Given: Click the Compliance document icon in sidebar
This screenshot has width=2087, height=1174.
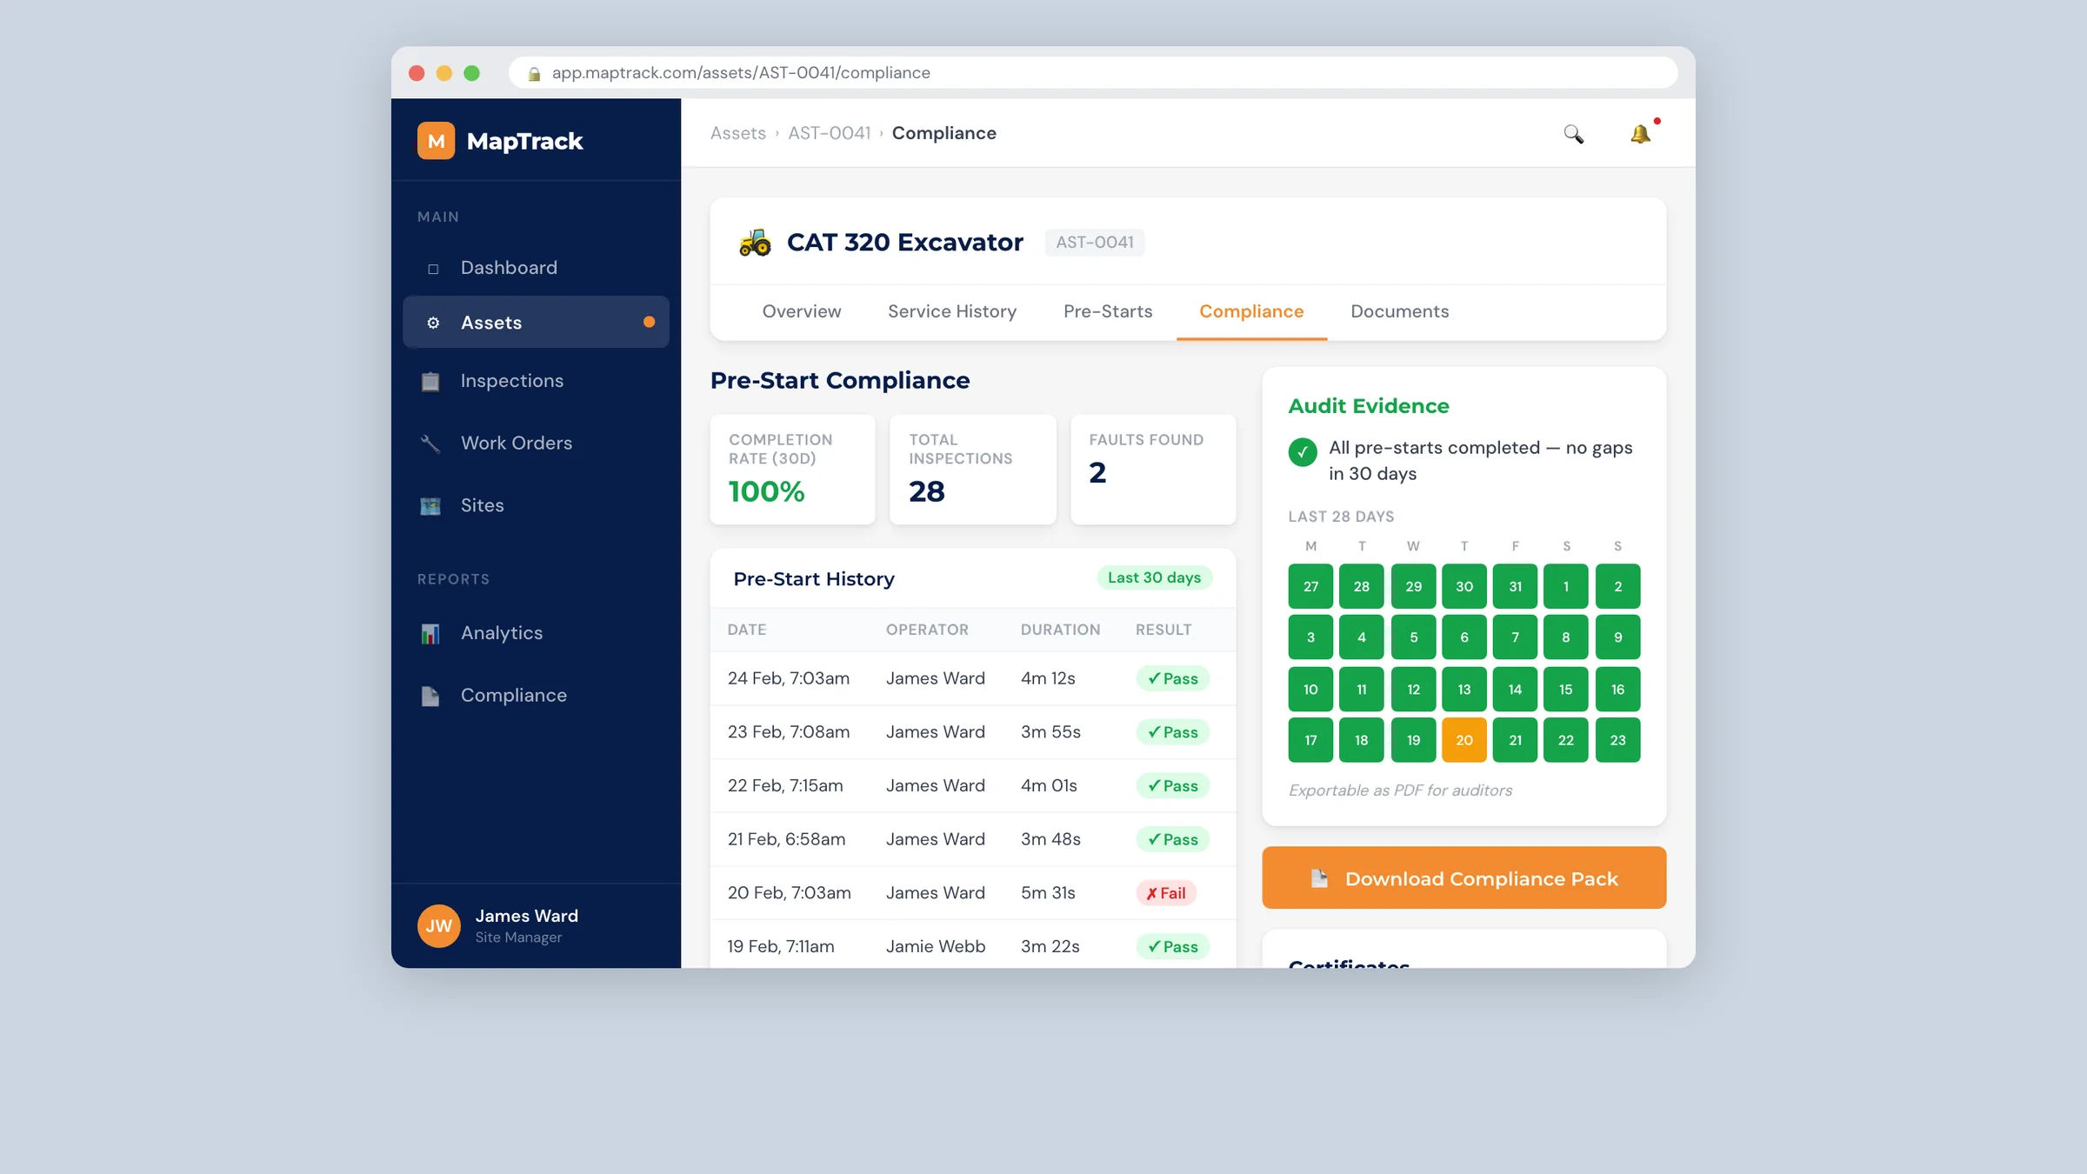Looking at the screenshot, I should click(430, 696).
